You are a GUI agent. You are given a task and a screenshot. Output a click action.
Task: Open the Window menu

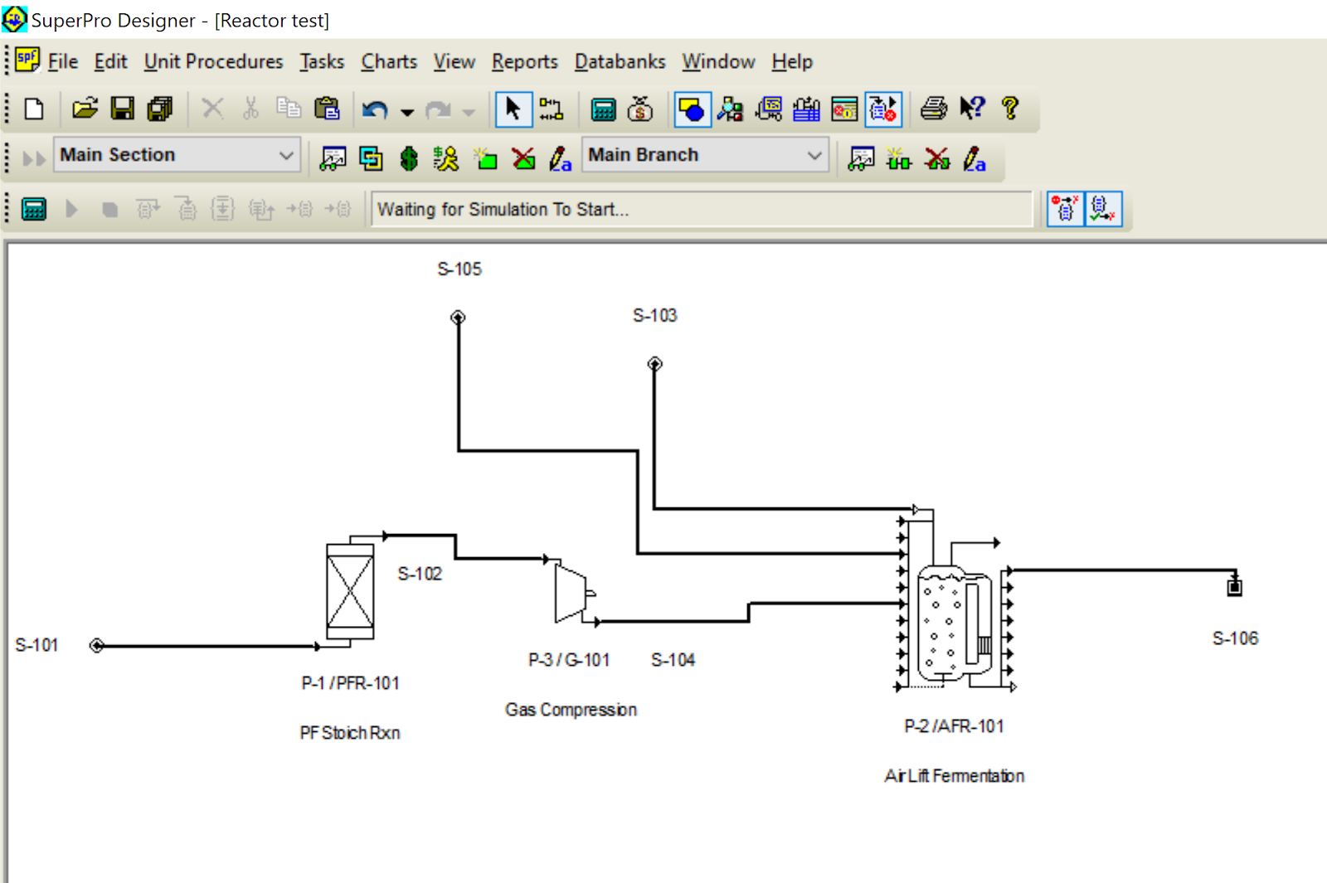tap(718, 61)
